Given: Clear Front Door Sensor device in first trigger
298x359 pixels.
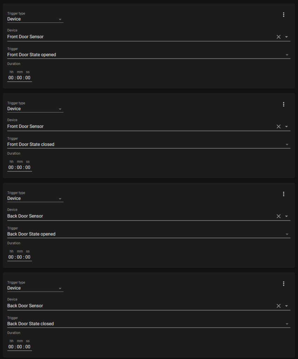Looking at the screenshot, I should [278, 37].
